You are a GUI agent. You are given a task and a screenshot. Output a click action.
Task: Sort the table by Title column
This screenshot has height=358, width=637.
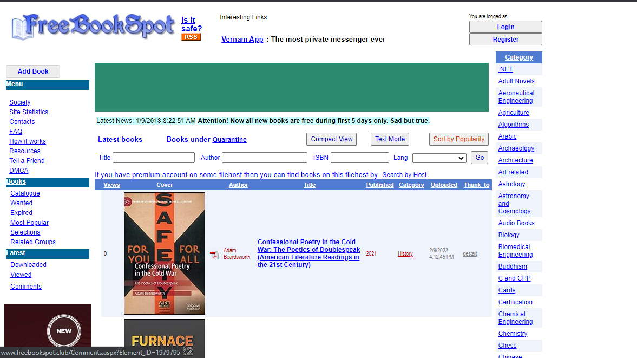click(x=310, y=185)
